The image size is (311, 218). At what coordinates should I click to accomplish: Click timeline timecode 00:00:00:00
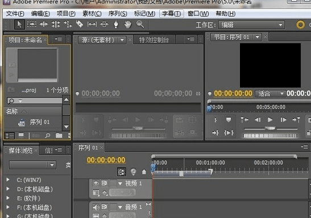pos(106,160)
